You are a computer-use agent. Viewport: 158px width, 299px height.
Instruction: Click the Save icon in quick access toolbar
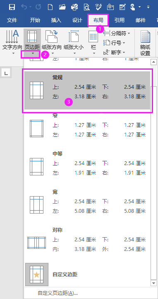pos(12,7)
